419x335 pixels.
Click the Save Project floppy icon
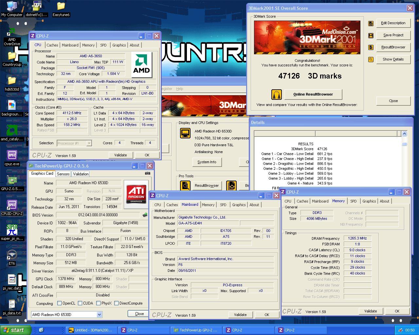click(371, 35)
